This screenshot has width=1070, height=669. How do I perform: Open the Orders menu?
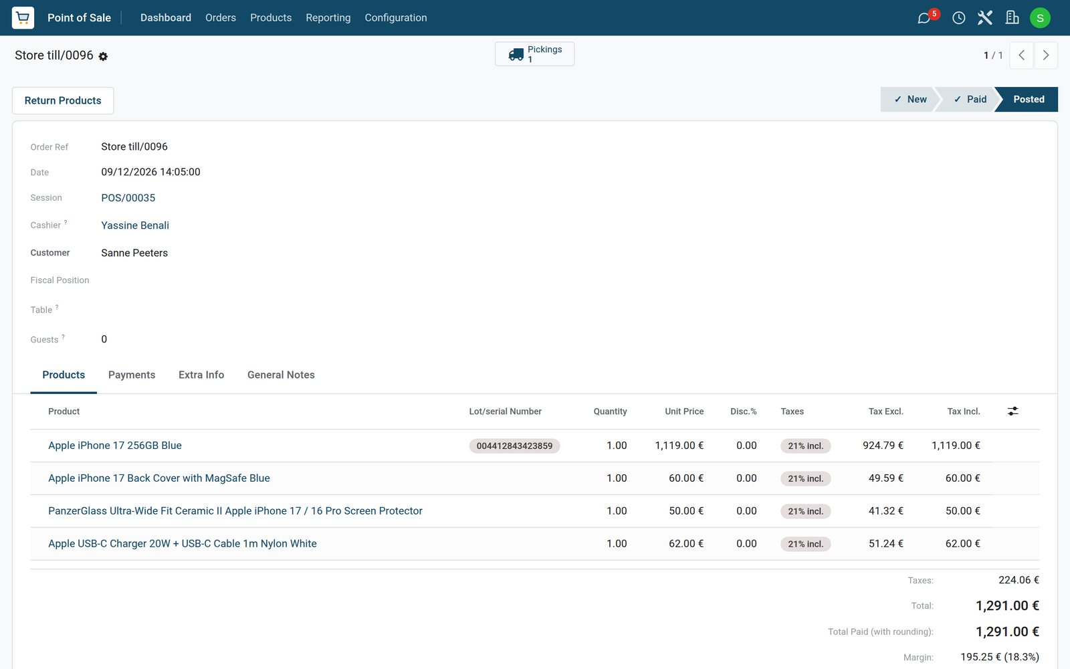(x=221, y=17)
